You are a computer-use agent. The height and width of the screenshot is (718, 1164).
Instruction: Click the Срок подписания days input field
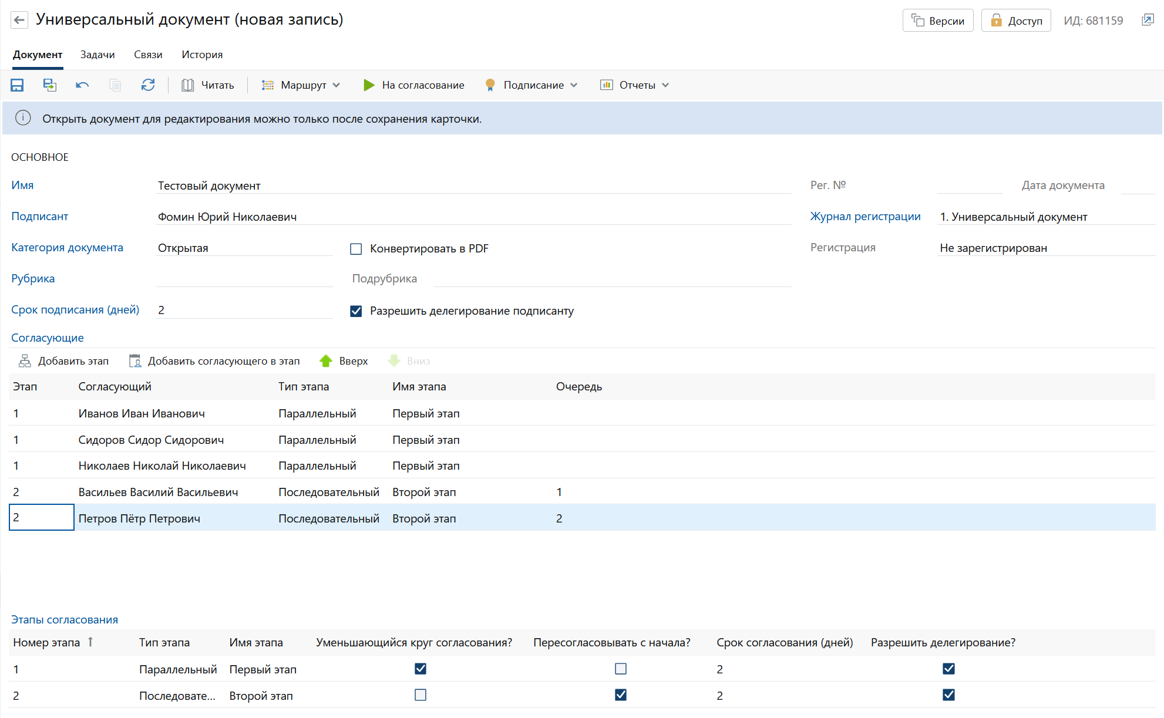coord(244,310)
